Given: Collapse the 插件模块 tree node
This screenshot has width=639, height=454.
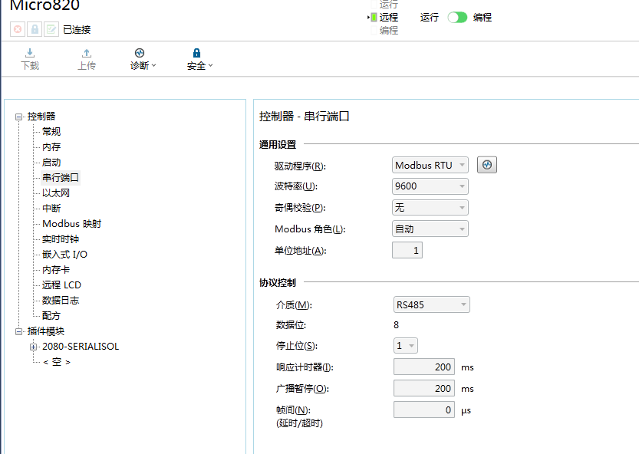Looking at the screenshot, I should pyautogui.click(x=18, y=332).
